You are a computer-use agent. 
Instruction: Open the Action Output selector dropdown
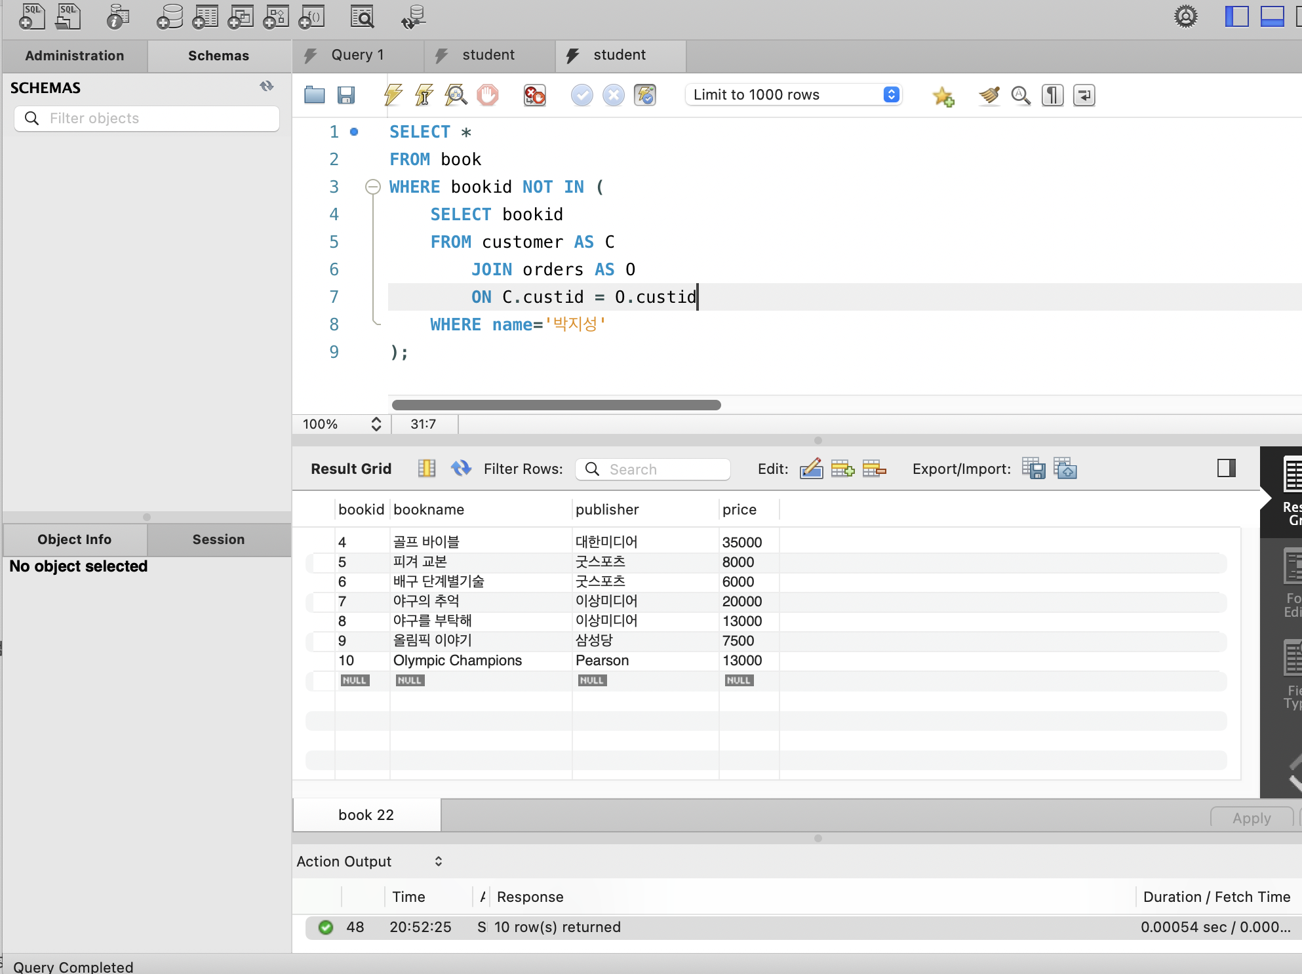438,861
